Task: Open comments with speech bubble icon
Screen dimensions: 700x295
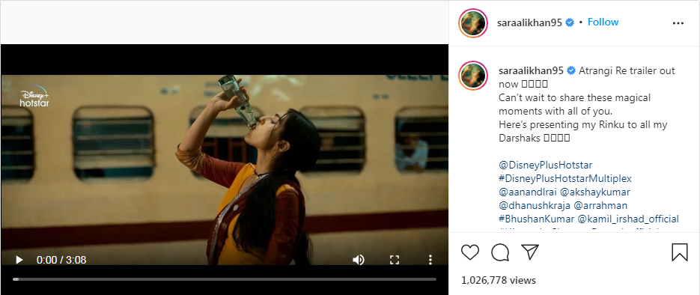Action: click(500, 252)
